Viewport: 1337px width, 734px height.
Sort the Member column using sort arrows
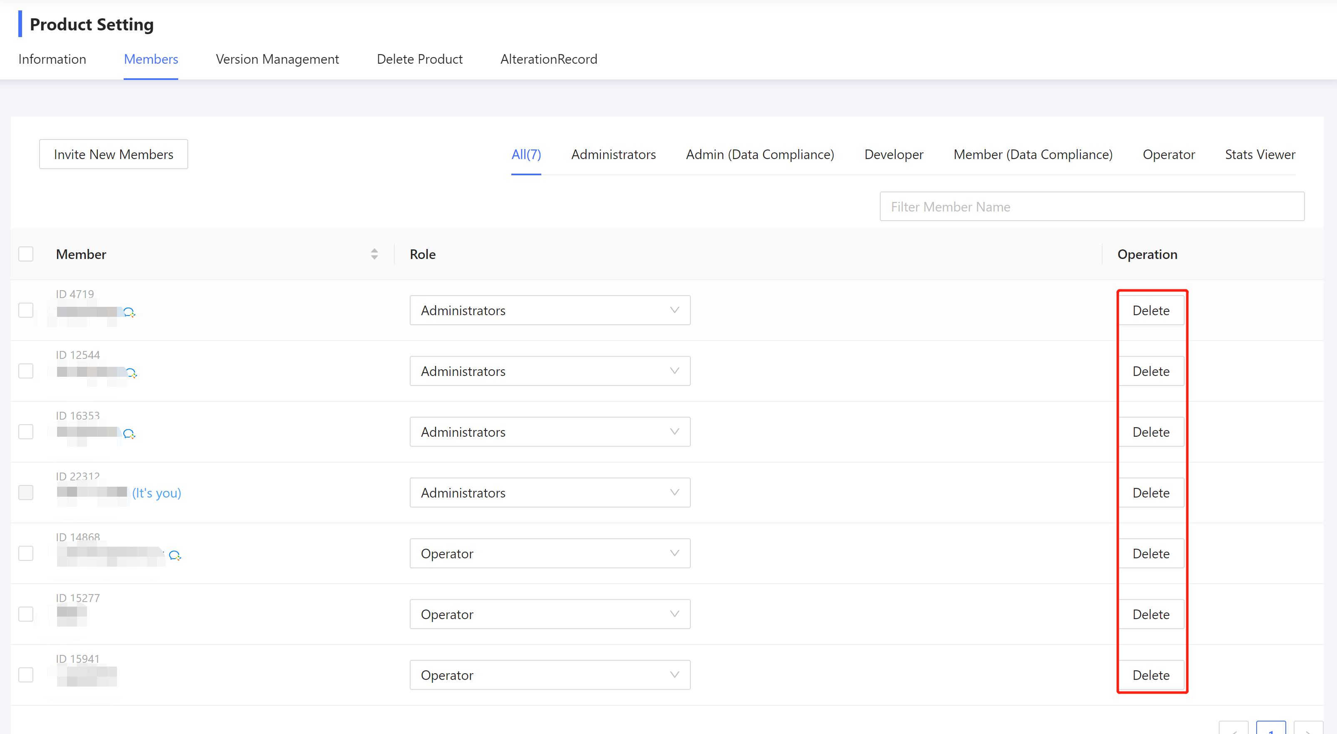pyautogui.click(x=374, y=254)
